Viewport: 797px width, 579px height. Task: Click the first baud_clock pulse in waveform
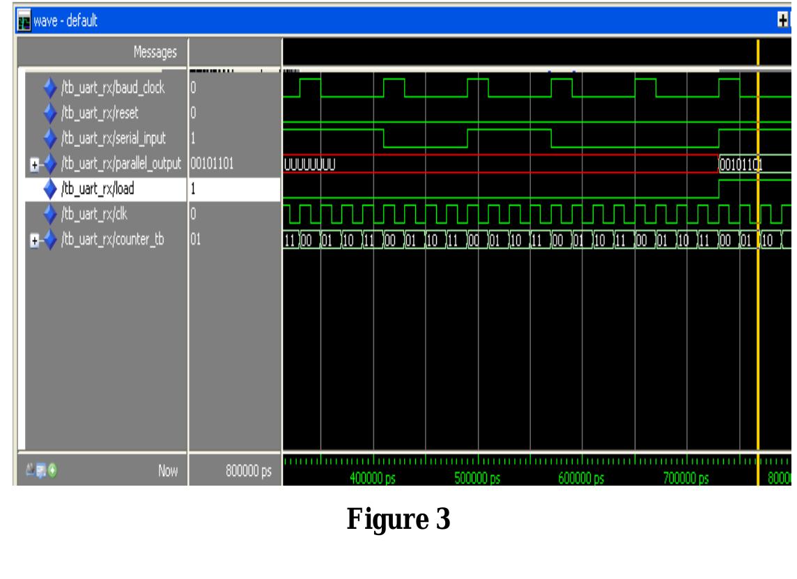tap(310, 87)
